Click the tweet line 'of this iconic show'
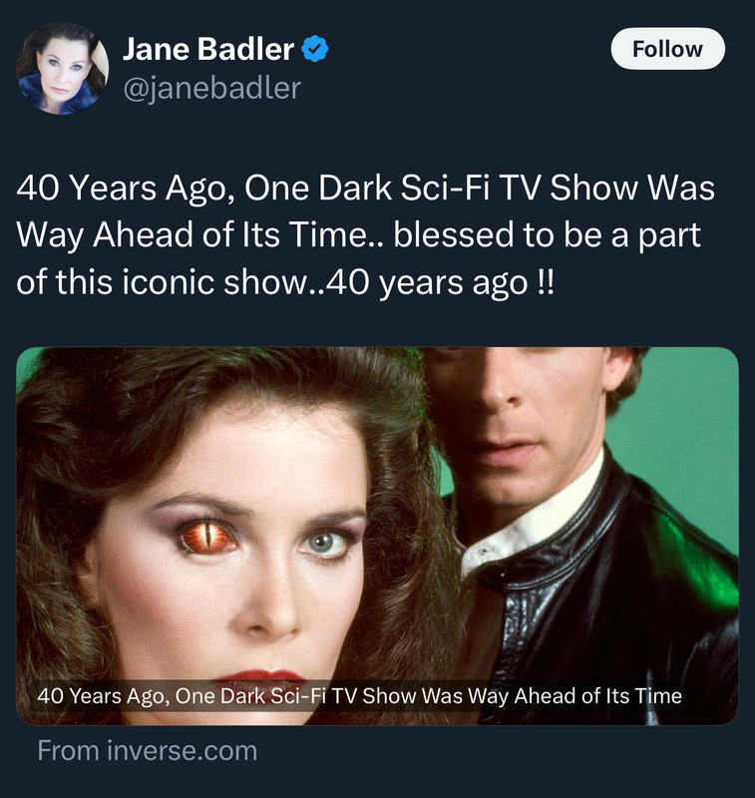This screenshot has height=798, width=755. click(285, 282)
